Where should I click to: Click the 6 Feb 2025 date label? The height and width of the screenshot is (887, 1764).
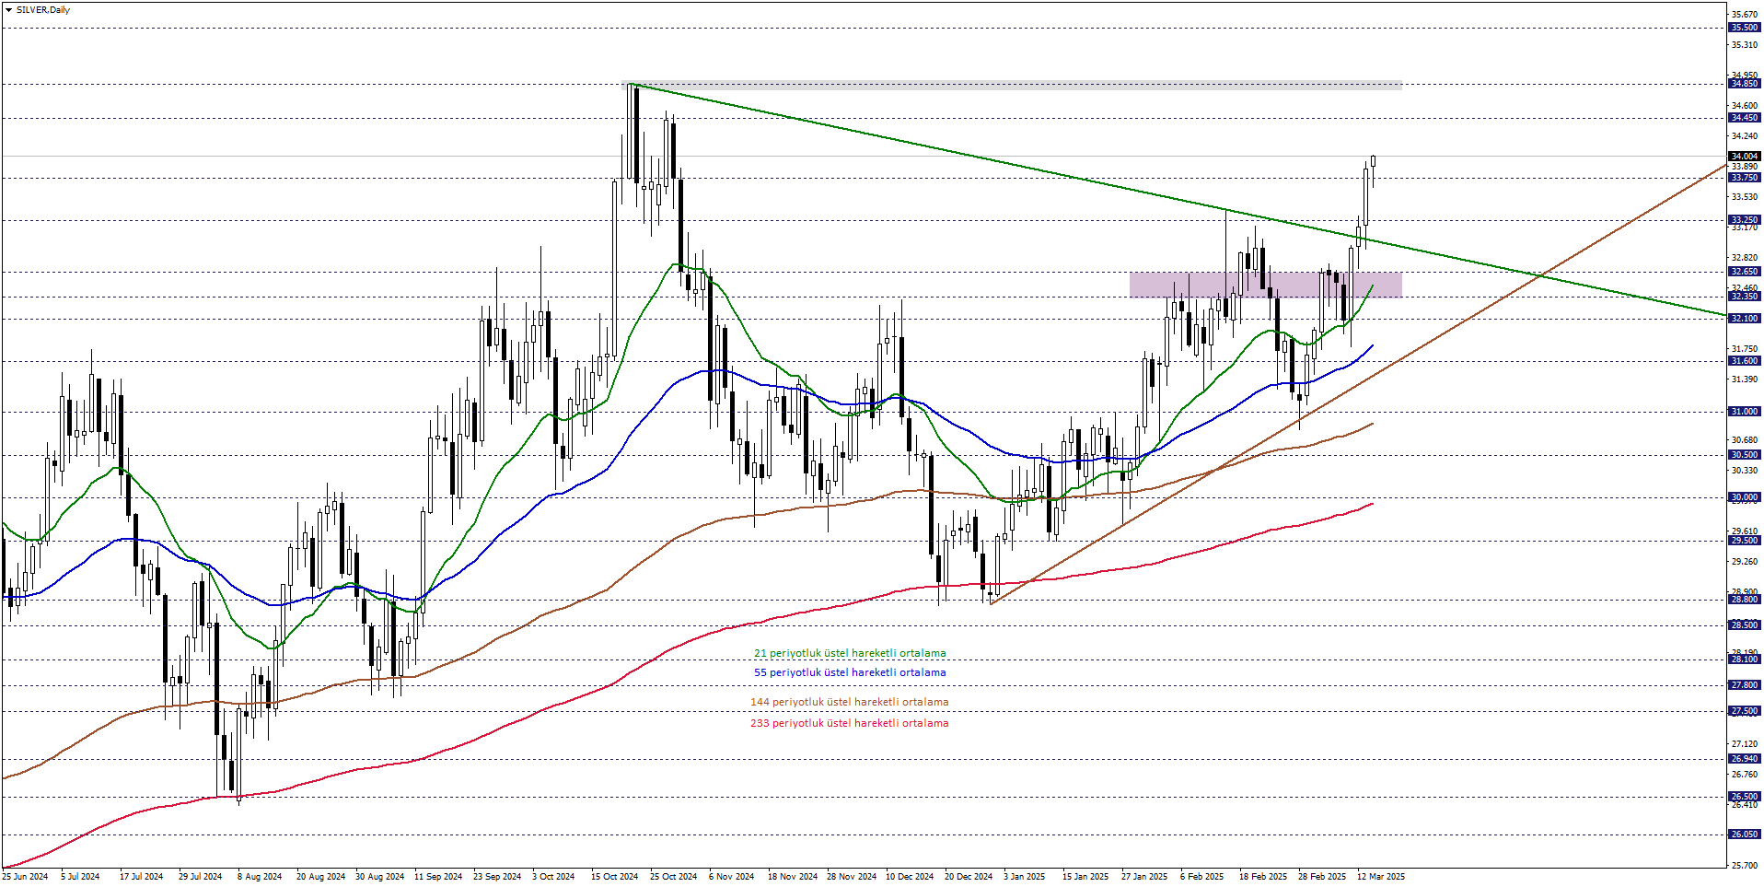point(1201,877)
